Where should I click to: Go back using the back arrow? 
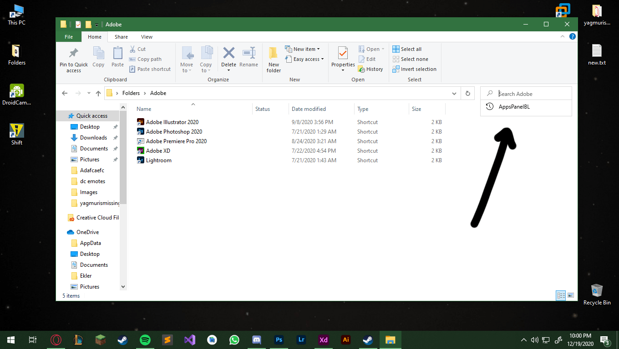pyautogui.click(x=65, y=93)
